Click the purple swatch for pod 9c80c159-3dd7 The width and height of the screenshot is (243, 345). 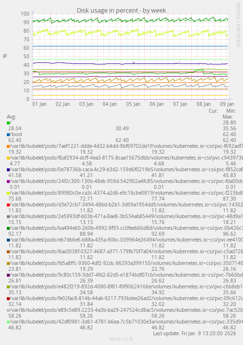(8, 275)
